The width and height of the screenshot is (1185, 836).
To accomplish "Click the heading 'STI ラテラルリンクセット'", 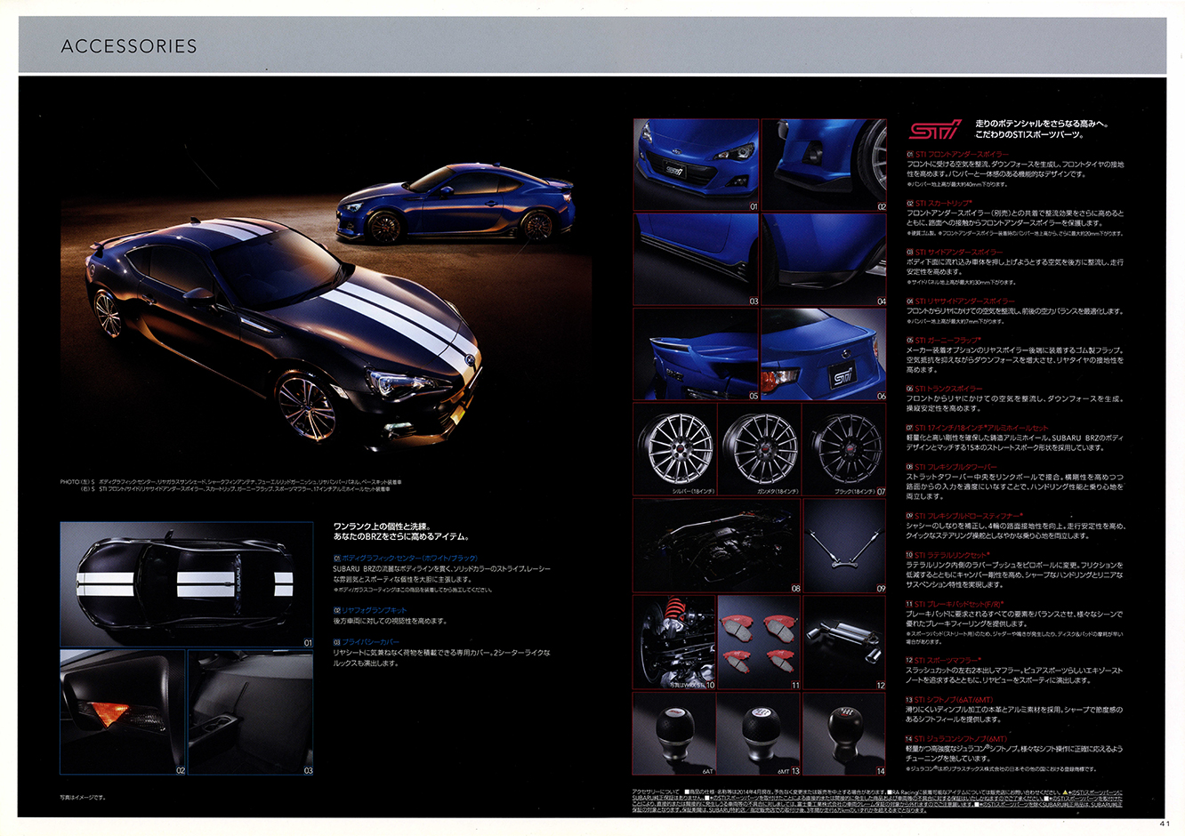I will coord(952,555).
